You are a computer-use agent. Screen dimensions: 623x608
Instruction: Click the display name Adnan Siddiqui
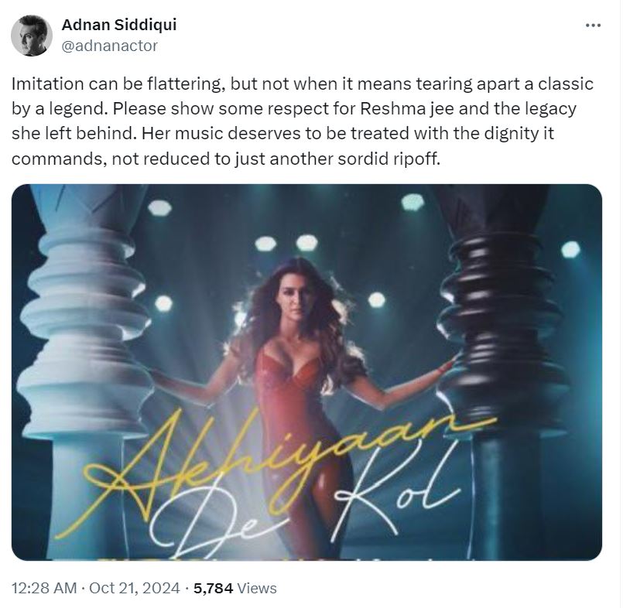point(118,25)
